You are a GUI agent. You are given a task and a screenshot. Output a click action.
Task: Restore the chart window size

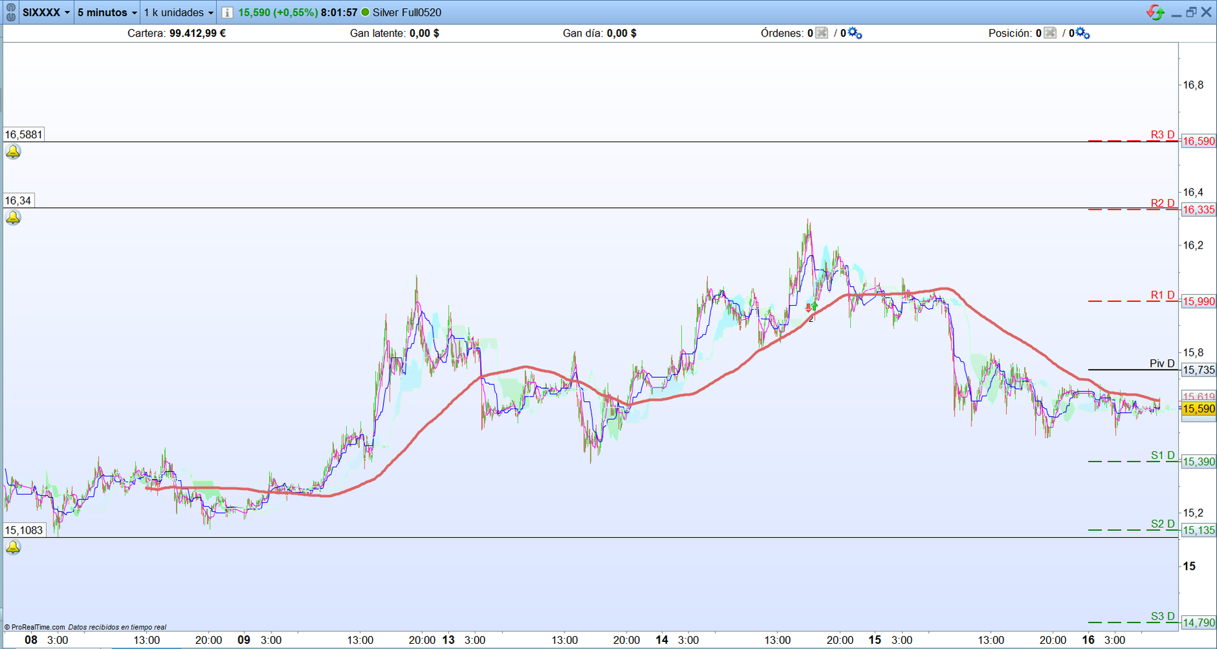(x=1191, y=12)
